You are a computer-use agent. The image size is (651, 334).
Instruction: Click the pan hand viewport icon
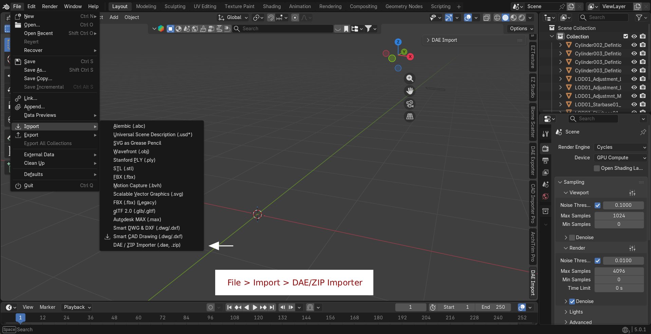(410, 91)
